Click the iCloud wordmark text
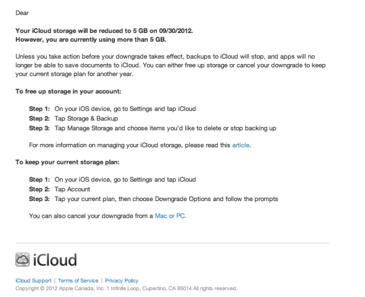Viewport: 365px width, 297px height. [55, 260]
